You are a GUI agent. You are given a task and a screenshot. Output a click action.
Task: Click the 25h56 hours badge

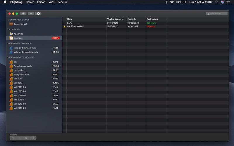click(56, 66)
